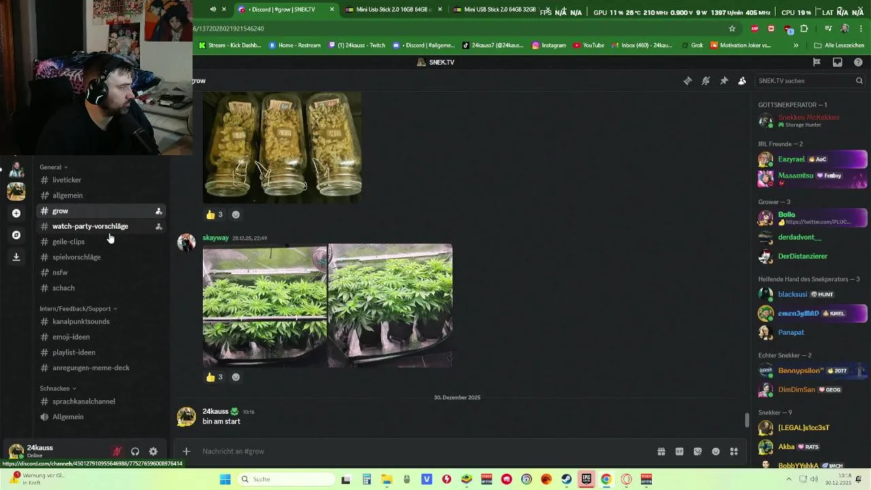871x490 pixels.
Task: Open 24kauss username in chat message
Action: tap(216, 412)
